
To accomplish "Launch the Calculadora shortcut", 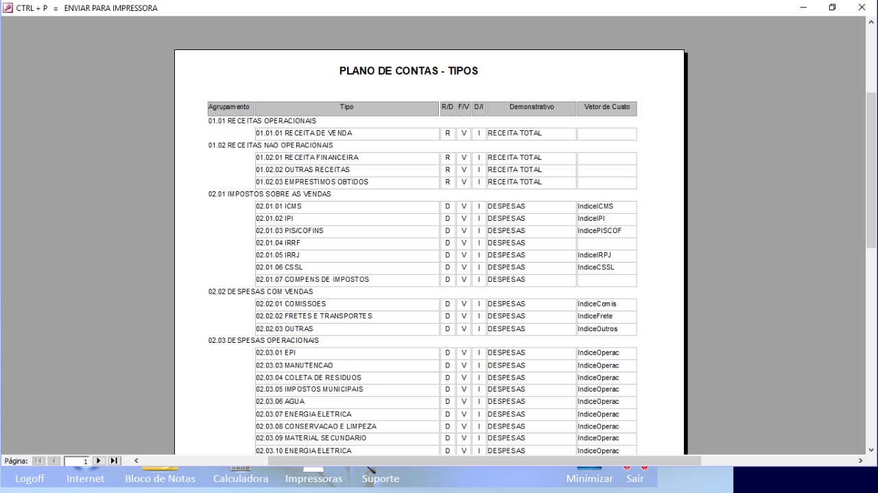I will click(241, 479).
